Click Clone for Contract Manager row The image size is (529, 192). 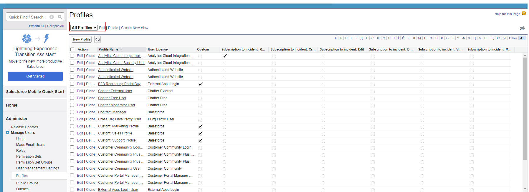pyautogui.click(x=91, y=112)
